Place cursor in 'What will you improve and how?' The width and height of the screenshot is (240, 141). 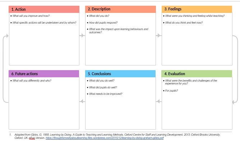(31, 16)
